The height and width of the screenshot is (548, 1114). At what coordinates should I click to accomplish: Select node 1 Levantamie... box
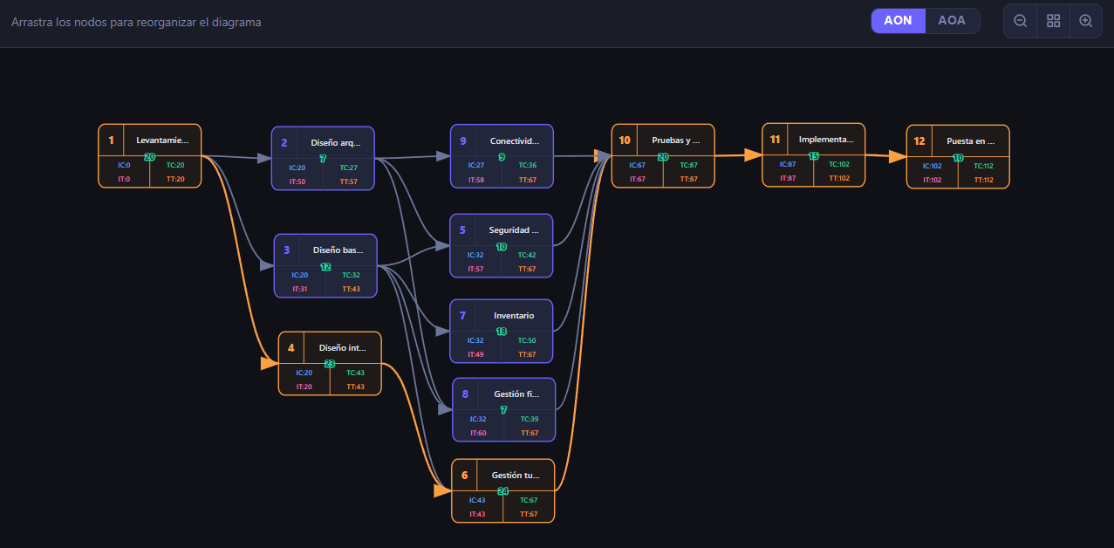coord(150,155)
